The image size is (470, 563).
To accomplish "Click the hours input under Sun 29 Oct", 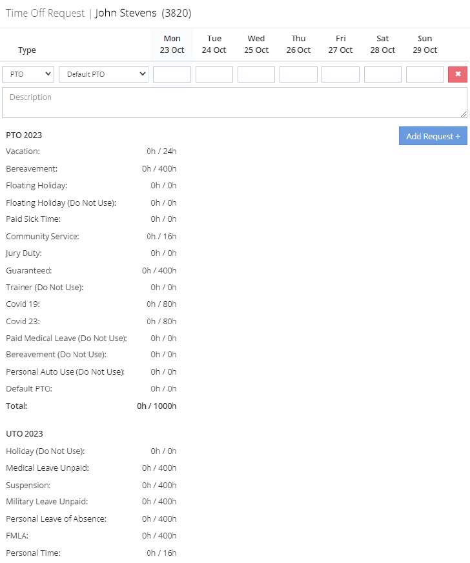I will [x=425, y=74].
